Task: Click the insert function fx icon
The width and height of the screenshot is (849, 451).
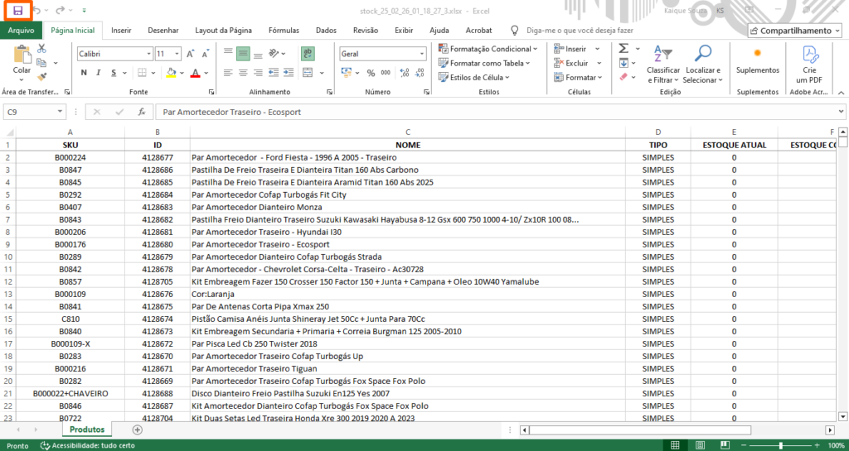Action: [x=142, y=112]
